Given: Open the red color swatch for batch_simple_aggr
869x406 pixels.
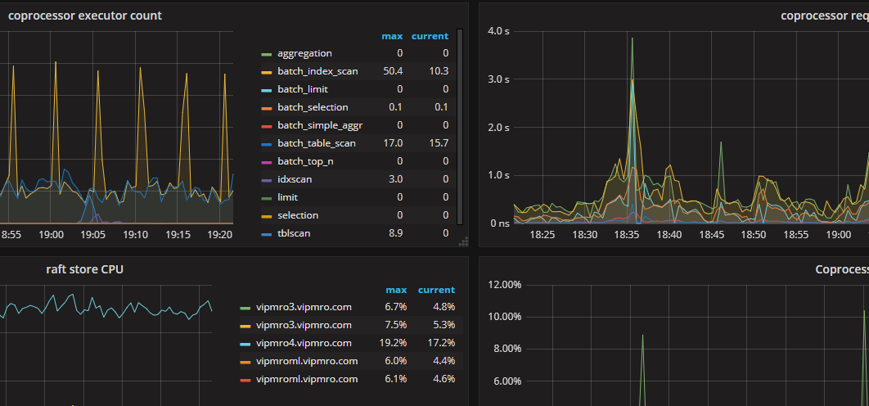Looking at the screenshot, I should (266, 126).
